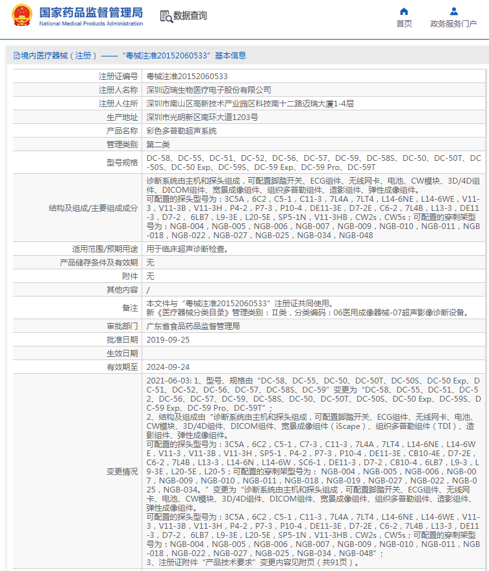Click the 政务服务门户 person icon
Viewport: 489px width, 571px height.
point(454,11)
